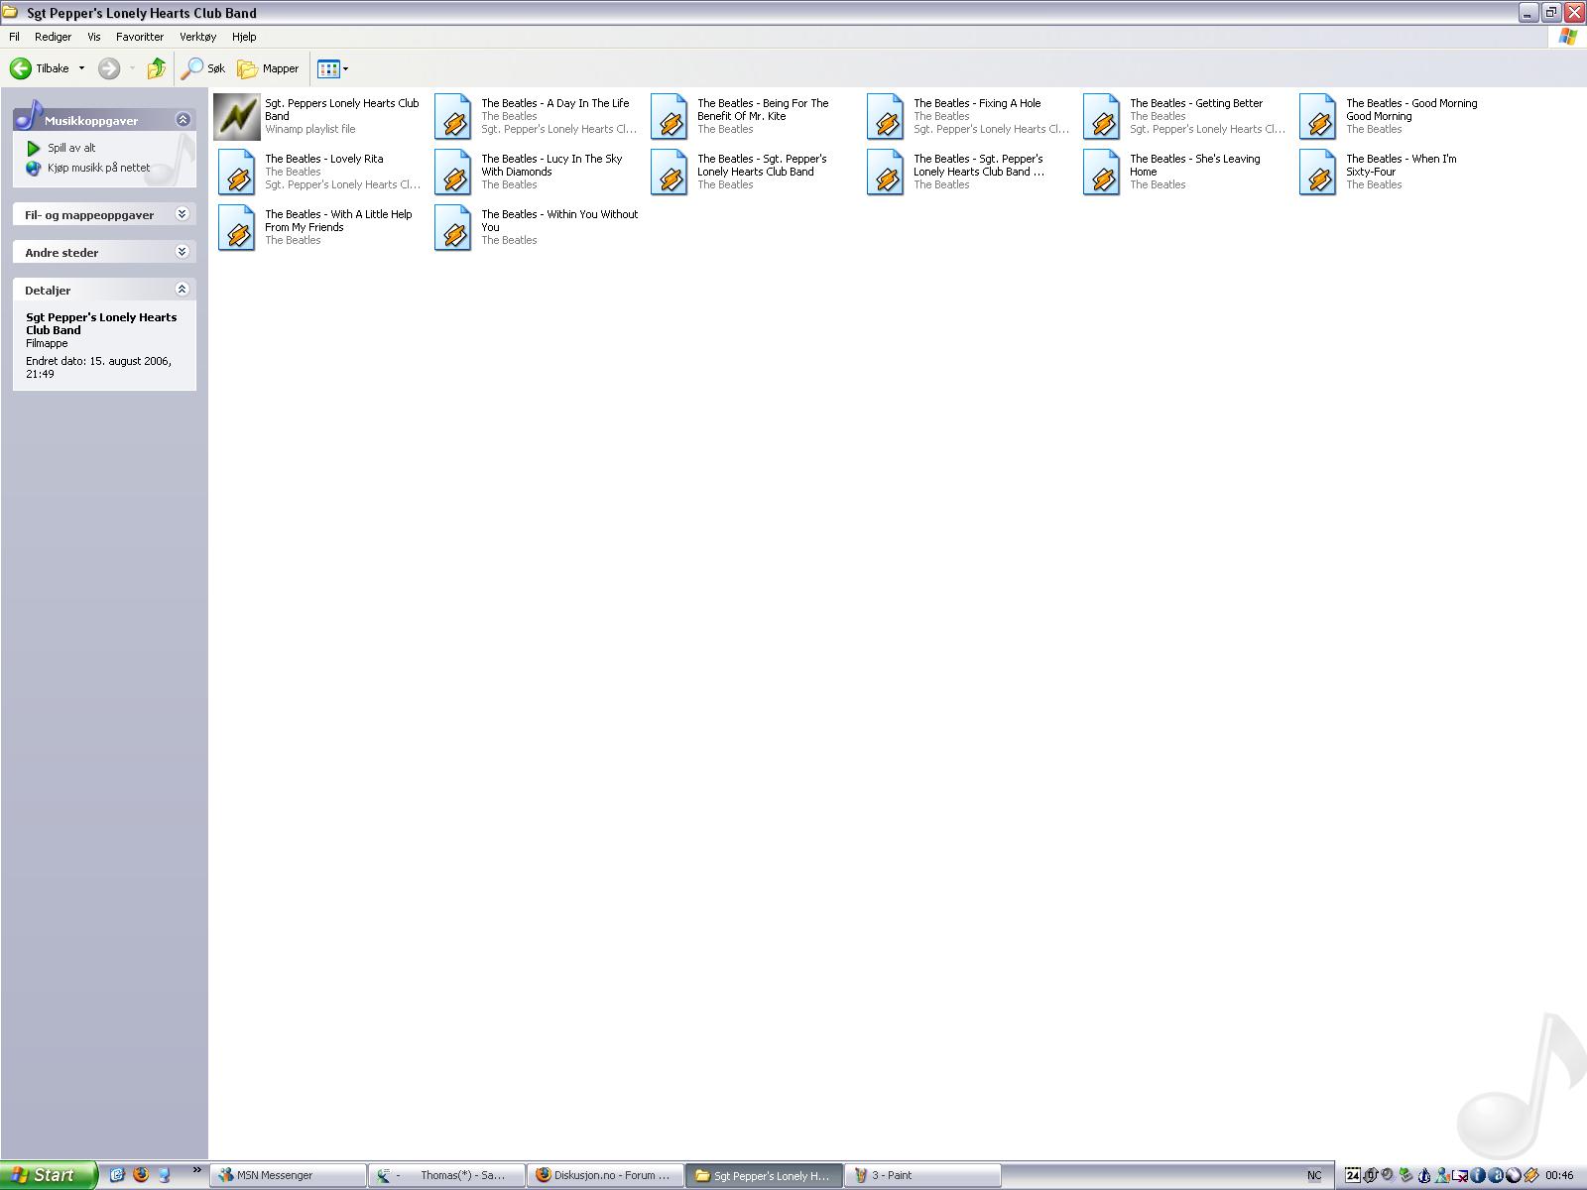Open the Rediger menu

click(x=53, y=37)
